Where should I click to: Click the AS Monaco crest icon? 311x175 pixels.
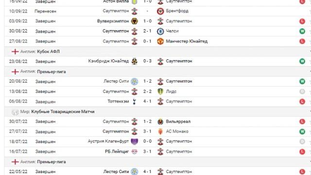pos(160,132)
